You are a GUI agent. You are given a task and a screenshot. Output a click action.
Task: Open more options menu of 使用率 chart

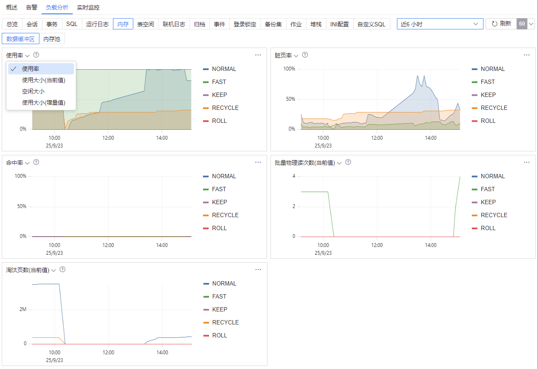[x=258, y=55]
